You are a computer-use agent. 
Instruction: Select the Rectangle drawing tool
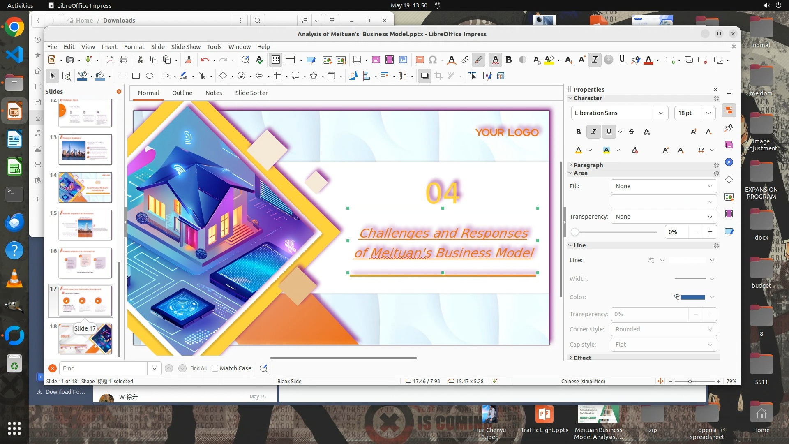(136, 76)
